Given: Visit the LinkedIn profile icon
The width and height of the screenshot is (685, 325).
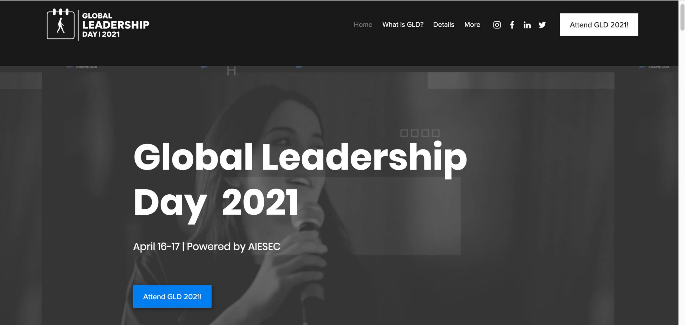Looking at the screenshot, I should tap(527, 25).
